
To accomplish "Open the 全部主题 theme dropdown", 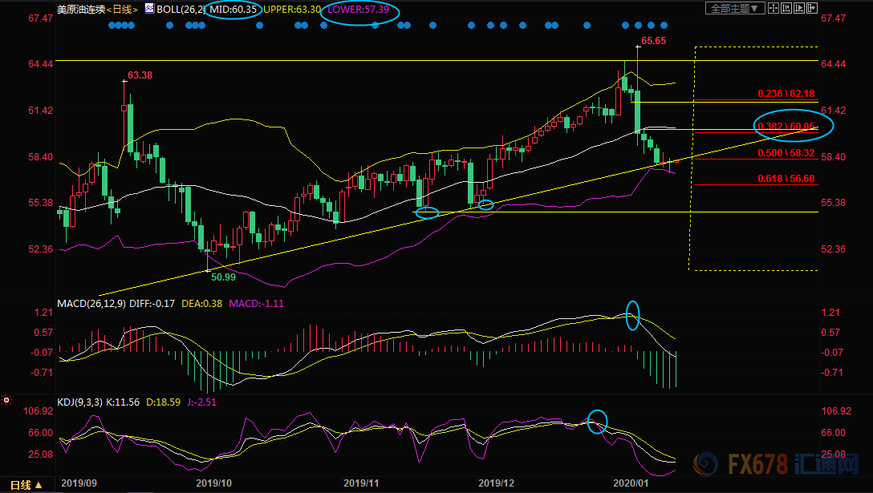I will click(x=732, y=9).
